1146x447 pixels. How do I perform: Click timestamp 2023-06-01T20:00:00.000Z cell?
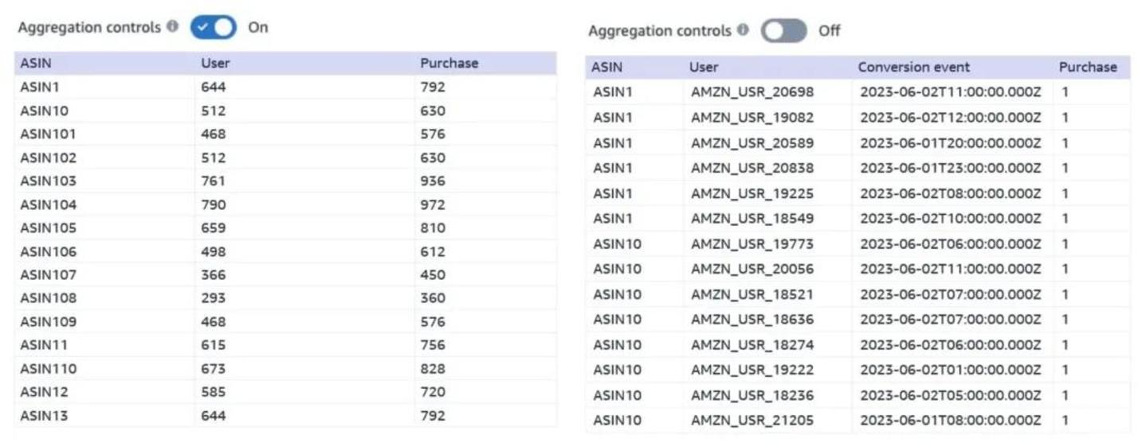point(950,143)
